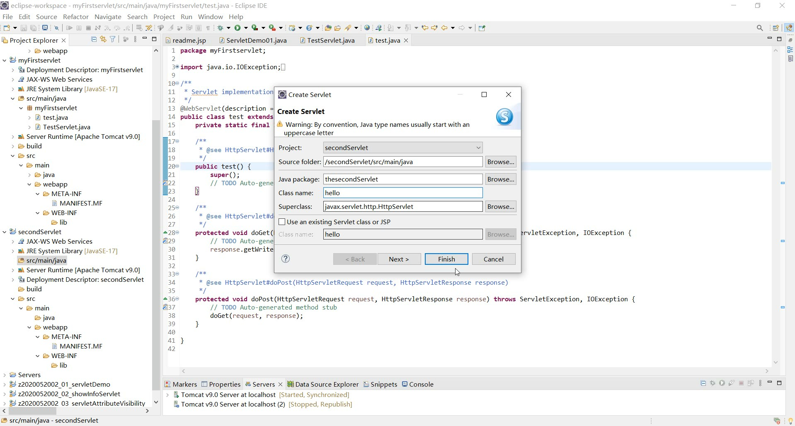Open the Console tab in bottom panel
The width and height of the screenshot is (795, 426).
[421, 384]
